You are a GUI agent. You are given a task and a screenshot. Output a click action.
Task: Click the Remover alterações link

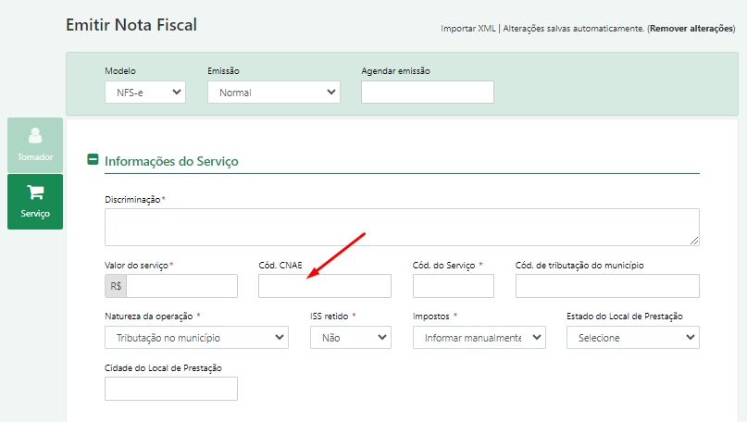691,29
